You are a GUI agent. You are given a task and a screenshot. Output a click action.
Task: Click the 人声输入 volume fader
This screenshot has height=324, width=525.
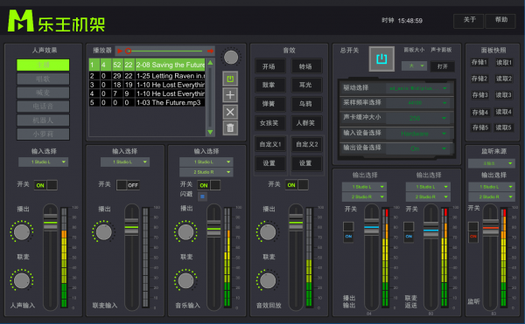(x=51, y=223)
